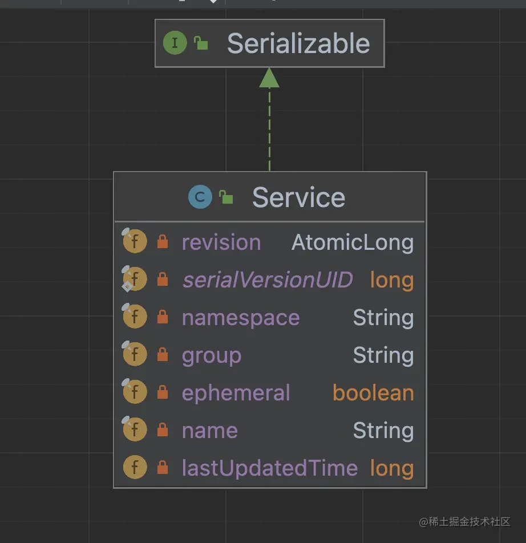Click the field icon beside namespace
The width and height of the screenshot is (526, 543).
tap(135, 317)
